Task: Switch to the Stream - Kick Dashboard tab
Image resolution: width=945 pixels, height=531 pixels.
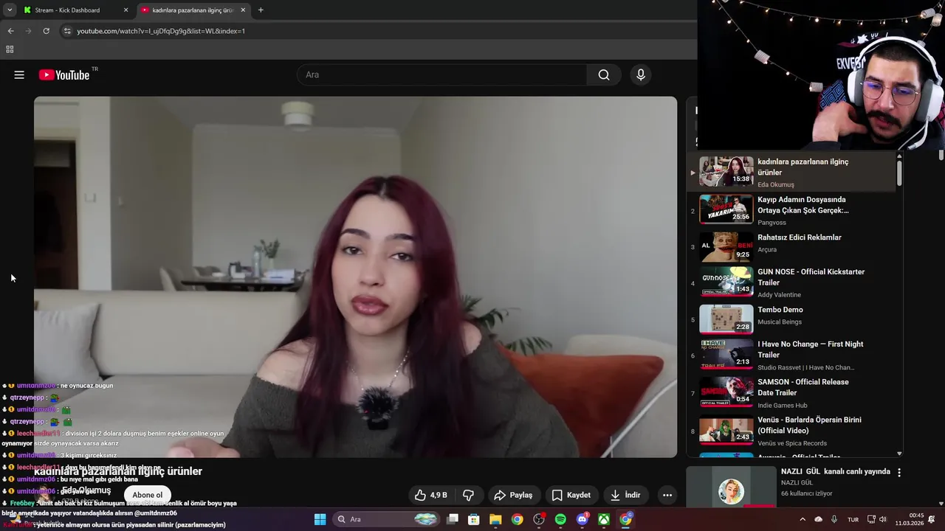Action: pos(75,10)
